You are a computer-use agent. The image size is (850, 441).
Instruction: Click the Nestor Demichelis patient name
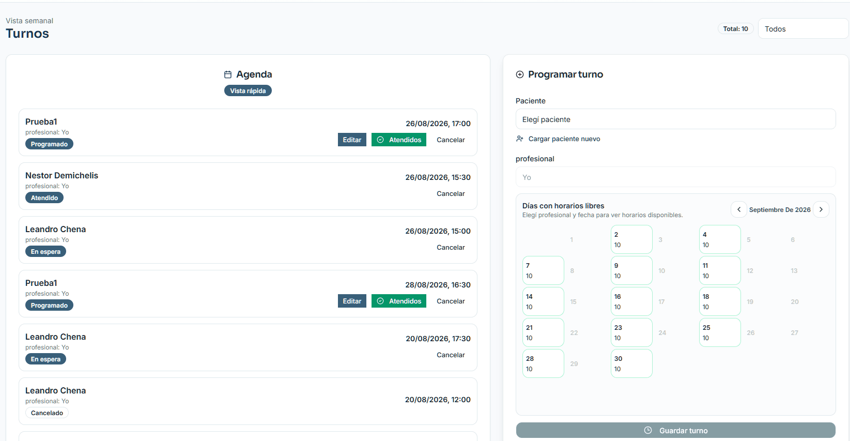coord(61,175)
